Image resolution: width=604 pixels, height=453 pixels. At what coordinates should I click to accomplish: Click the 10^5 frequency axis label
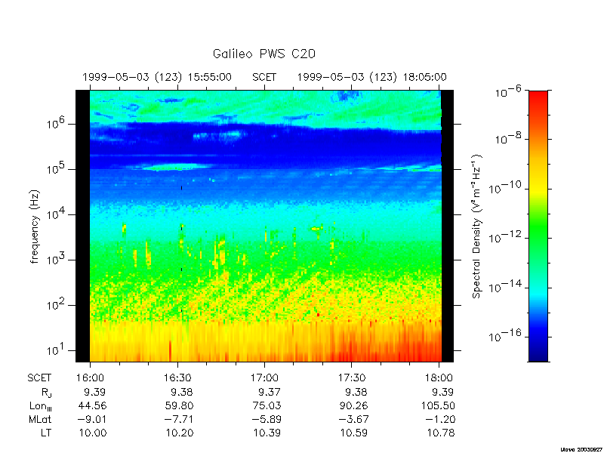coord(57,168)
